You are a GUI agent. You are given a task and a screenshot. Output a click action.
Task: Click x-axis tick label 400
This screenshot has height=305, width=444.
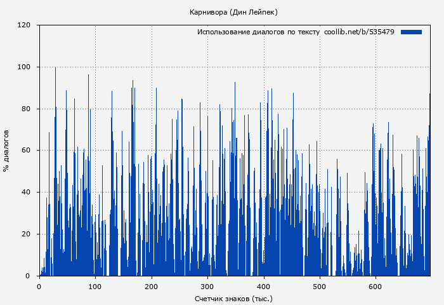263,286
